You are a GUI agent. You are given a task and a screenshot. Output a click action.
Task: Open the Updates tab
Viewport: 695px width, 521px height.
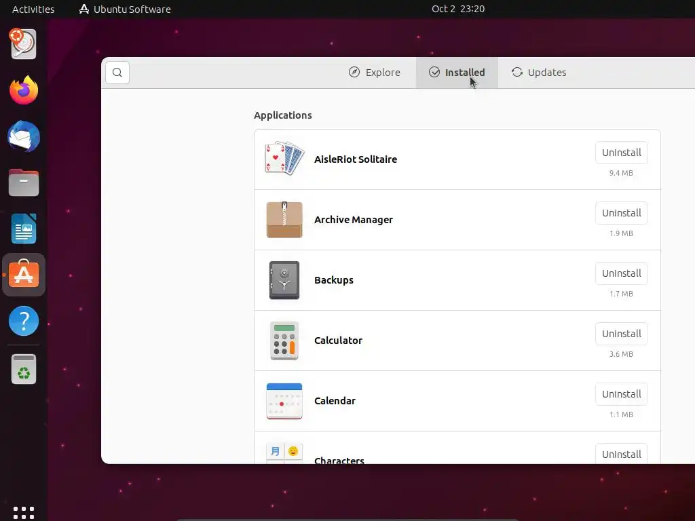tap(538, 73)
